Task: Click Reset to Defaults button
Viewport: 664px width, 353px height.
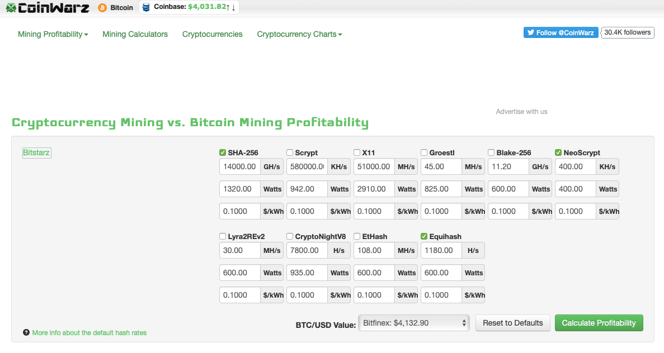Action: click(x=512, y=323)
